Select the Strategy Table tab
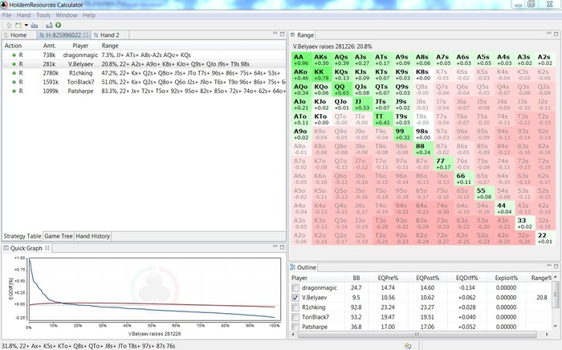The height and width of the screenshot is (350, 562). (x=22, y=236)
